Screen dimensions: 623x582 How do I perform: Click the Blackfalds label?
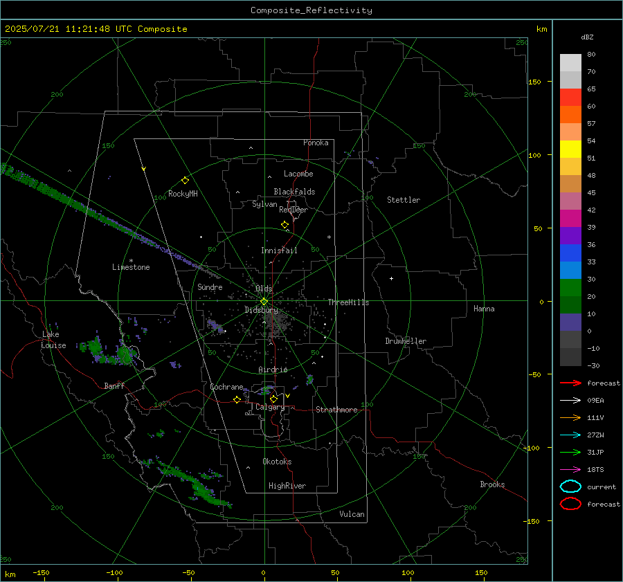(294, 192)
